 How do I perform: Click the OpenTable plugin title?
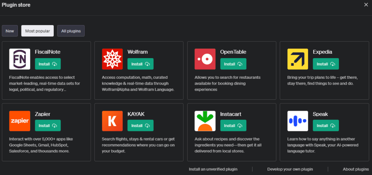[x=233, y=52]
